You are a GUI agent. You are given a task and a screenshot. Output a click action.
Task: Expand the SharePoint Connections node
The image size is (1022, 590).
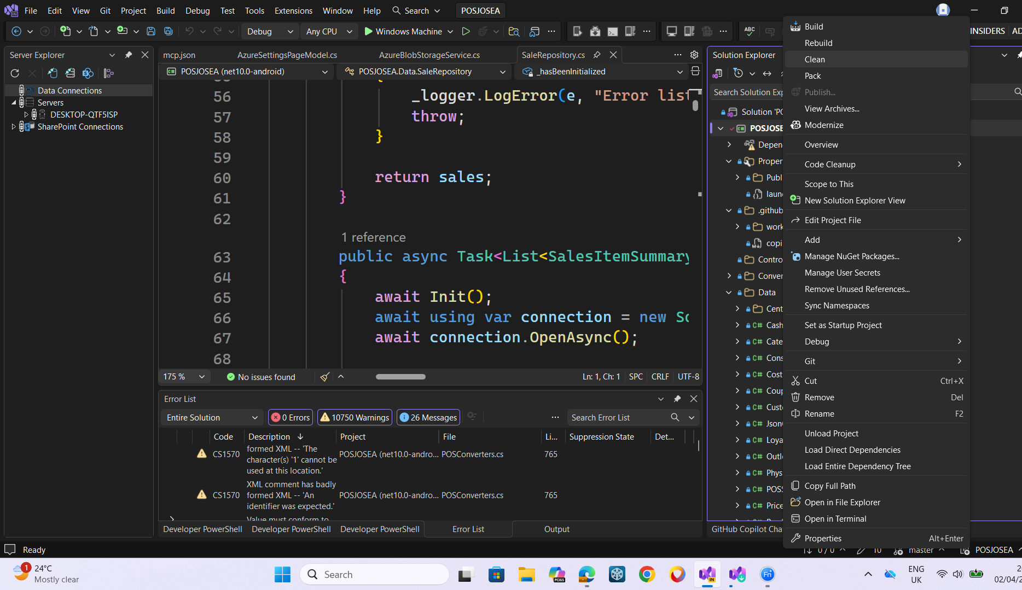coord(14,126)
